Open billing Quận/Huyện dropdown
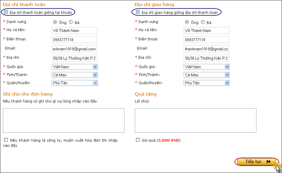Image resolution: width=282 pixels, height=173 pixels. point(95,83)
